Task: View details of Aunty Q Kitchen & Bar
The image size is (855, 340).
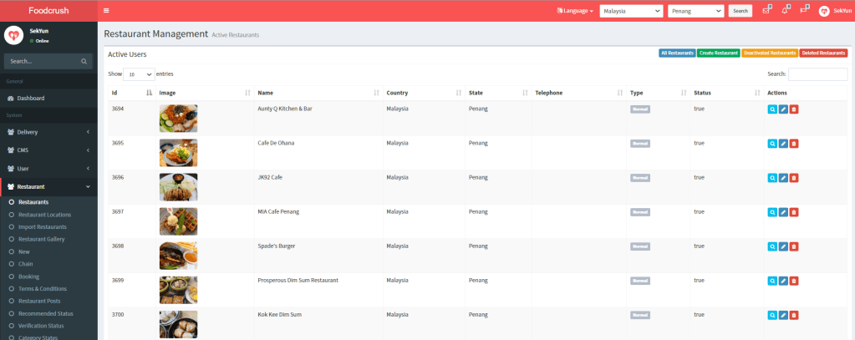Action: (771, 109)
